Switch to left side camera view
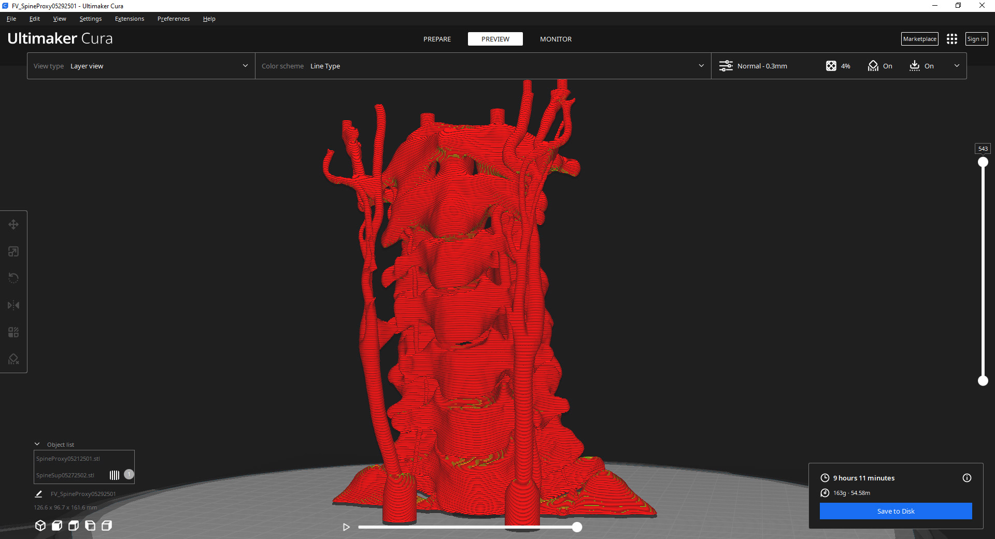The height and width of the screenshot is (539, 995). (x=90, y=526)
